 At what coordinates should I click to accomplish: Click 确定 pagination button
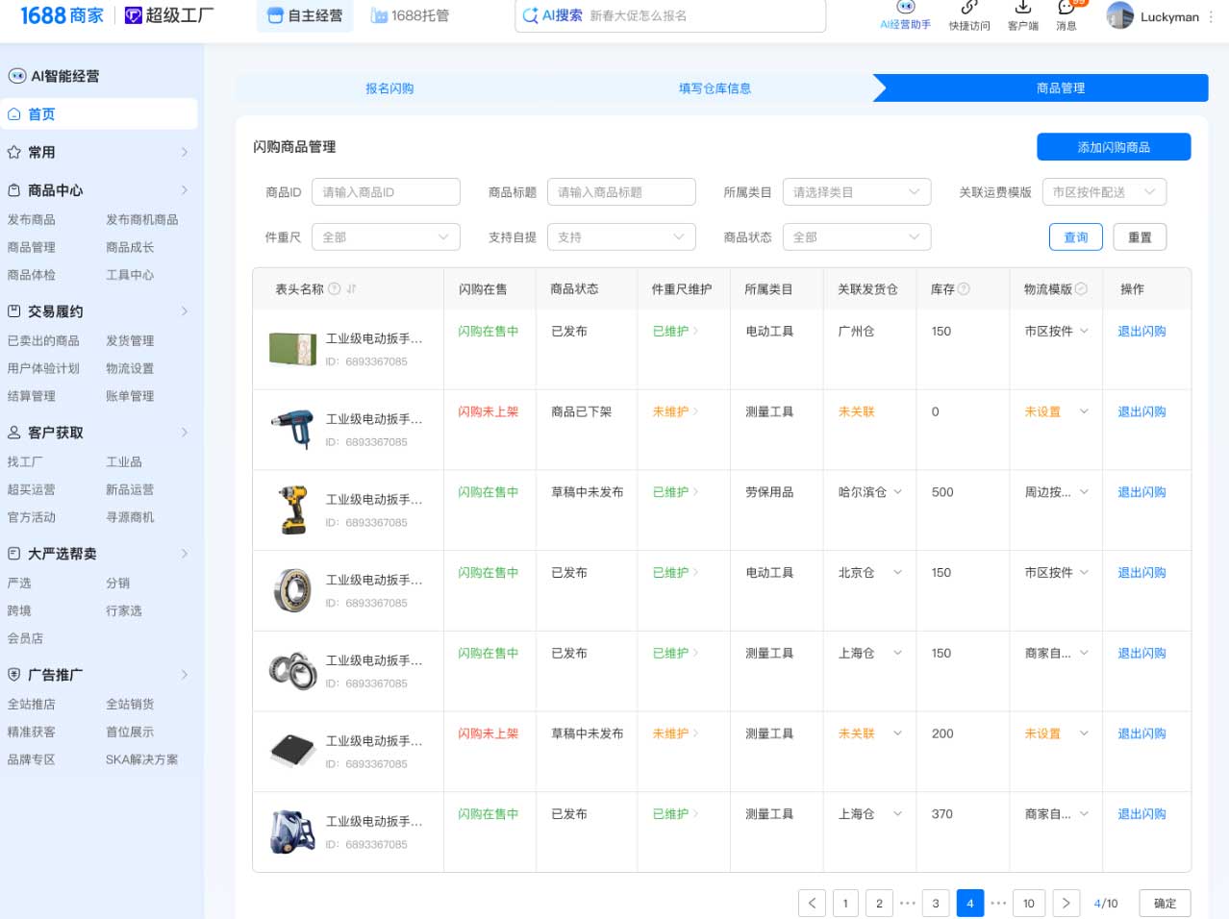pos(1165,903)
